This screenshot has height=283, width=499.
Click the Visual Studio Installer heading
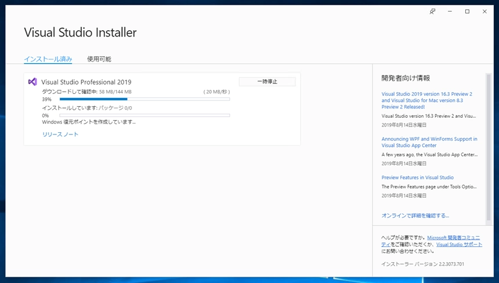pyautogui.click(x=80, y=32)
